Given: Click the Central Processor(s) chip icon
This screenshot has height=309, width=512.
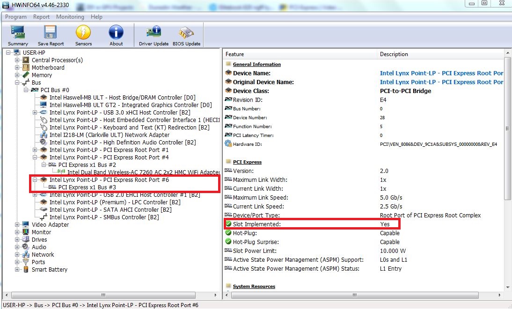Looking at the screenshot, I should click(x=26, y=60).
